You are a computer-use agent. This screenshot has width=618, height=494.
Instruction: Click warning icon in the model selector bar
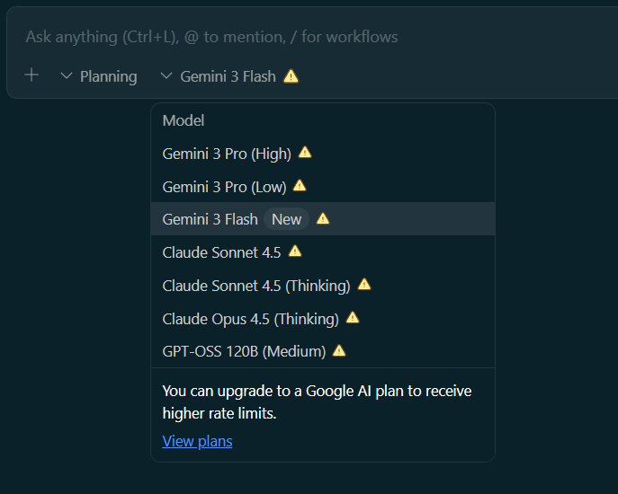click(291, 76)
